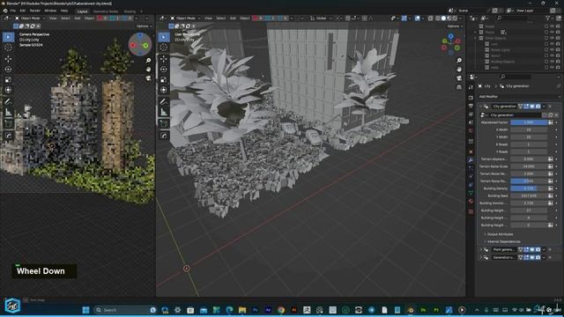Hide the Bench collection with eye icon

click(553, 55)
